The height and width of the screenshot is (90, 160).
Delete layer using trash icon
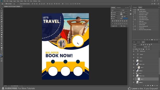157,85
